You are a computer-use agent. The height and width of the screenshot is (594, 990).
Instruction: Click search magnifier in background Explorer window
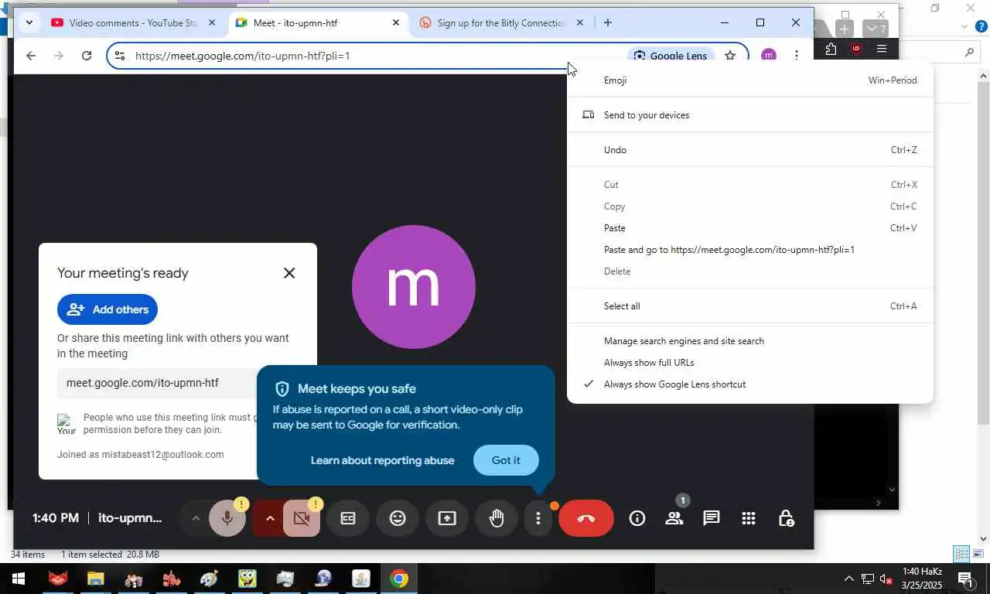(969, 53)
